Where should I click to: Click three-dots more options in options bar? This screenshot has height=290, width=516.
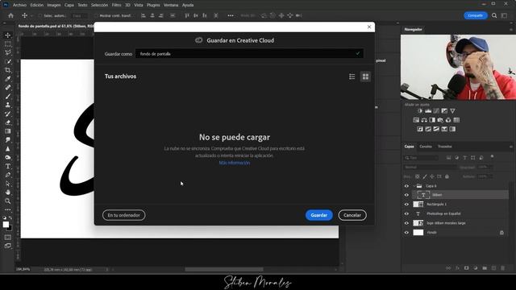click(x=231, y=15)
